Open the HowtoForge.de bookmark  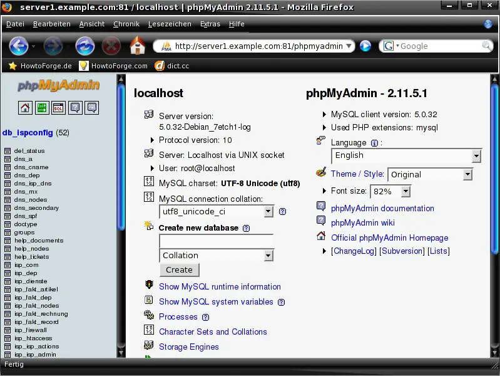[40, 66]
